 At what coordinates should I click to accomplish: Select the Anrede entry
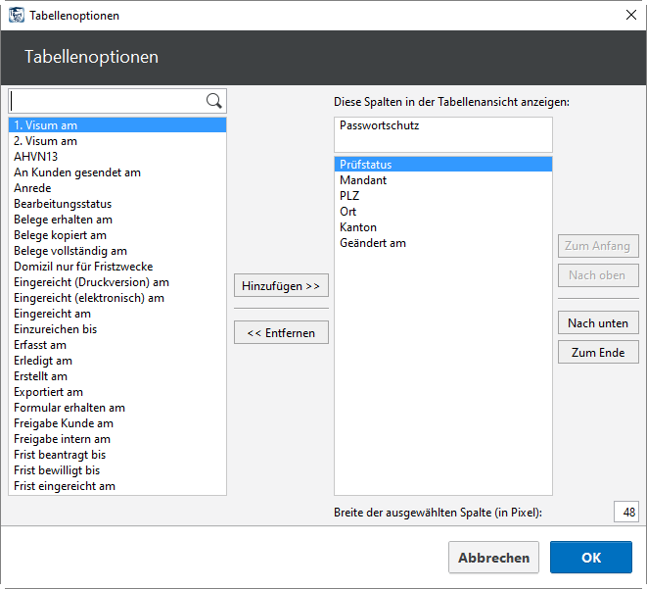click(x=117, y=188)
